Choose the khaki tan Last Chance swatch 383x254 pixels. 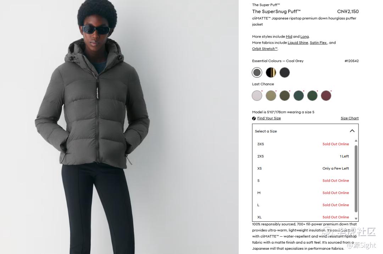(x=271, y=95)
